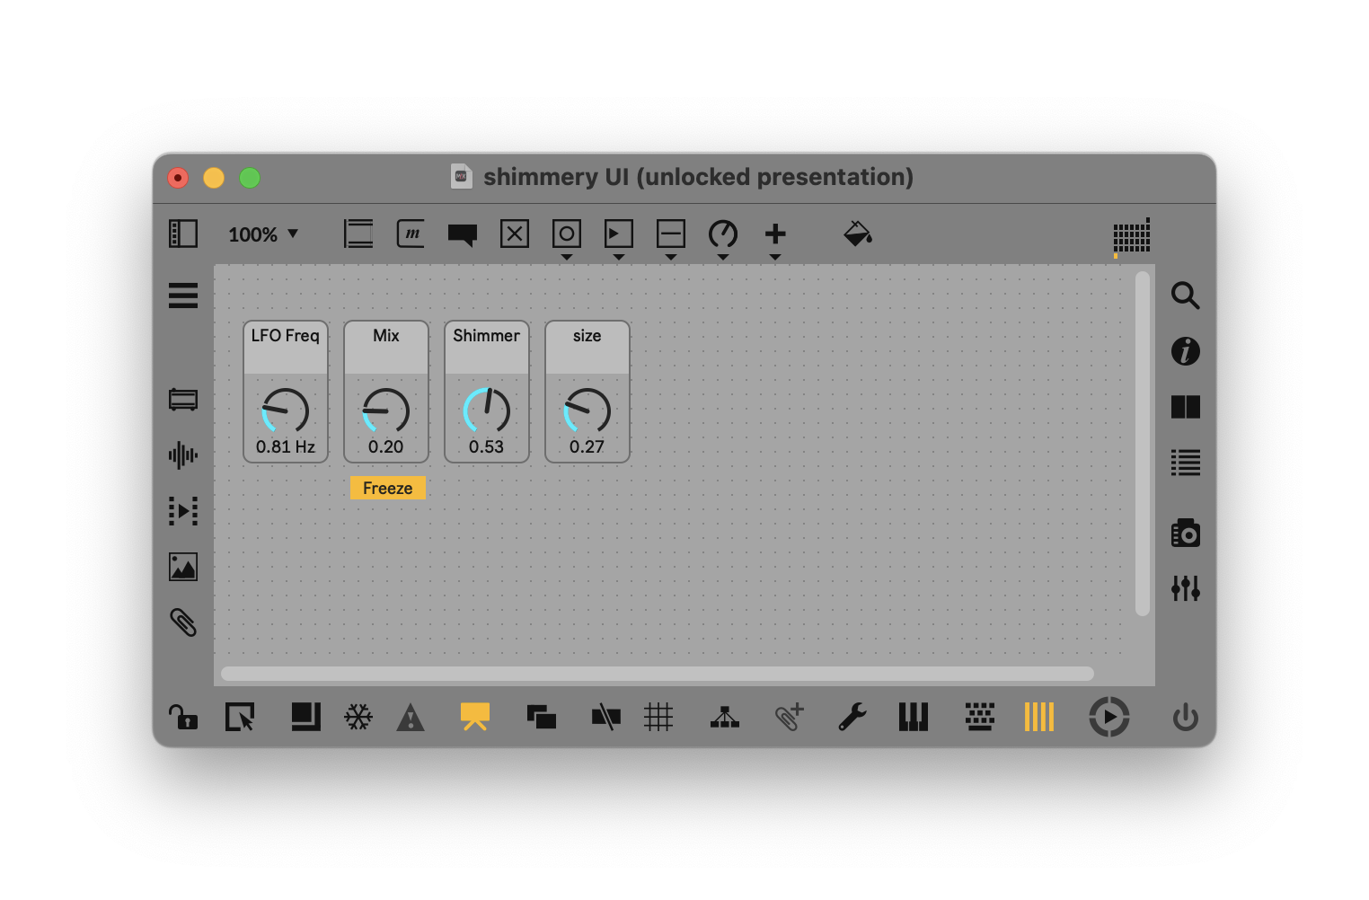Click the paperclip plus icon in bottom toolbar

[790, 717]
